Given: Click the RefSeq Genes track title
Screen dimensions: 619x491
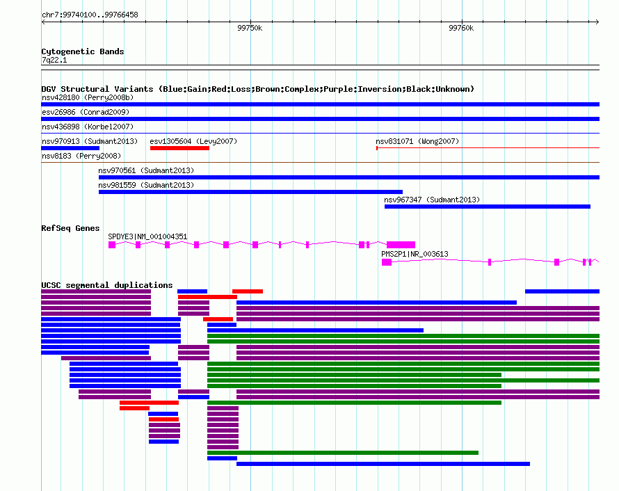Looking at the screenshot, I should pyautogui.click(x=70, y=228).
